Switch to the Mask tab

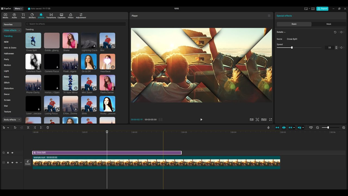329,24
